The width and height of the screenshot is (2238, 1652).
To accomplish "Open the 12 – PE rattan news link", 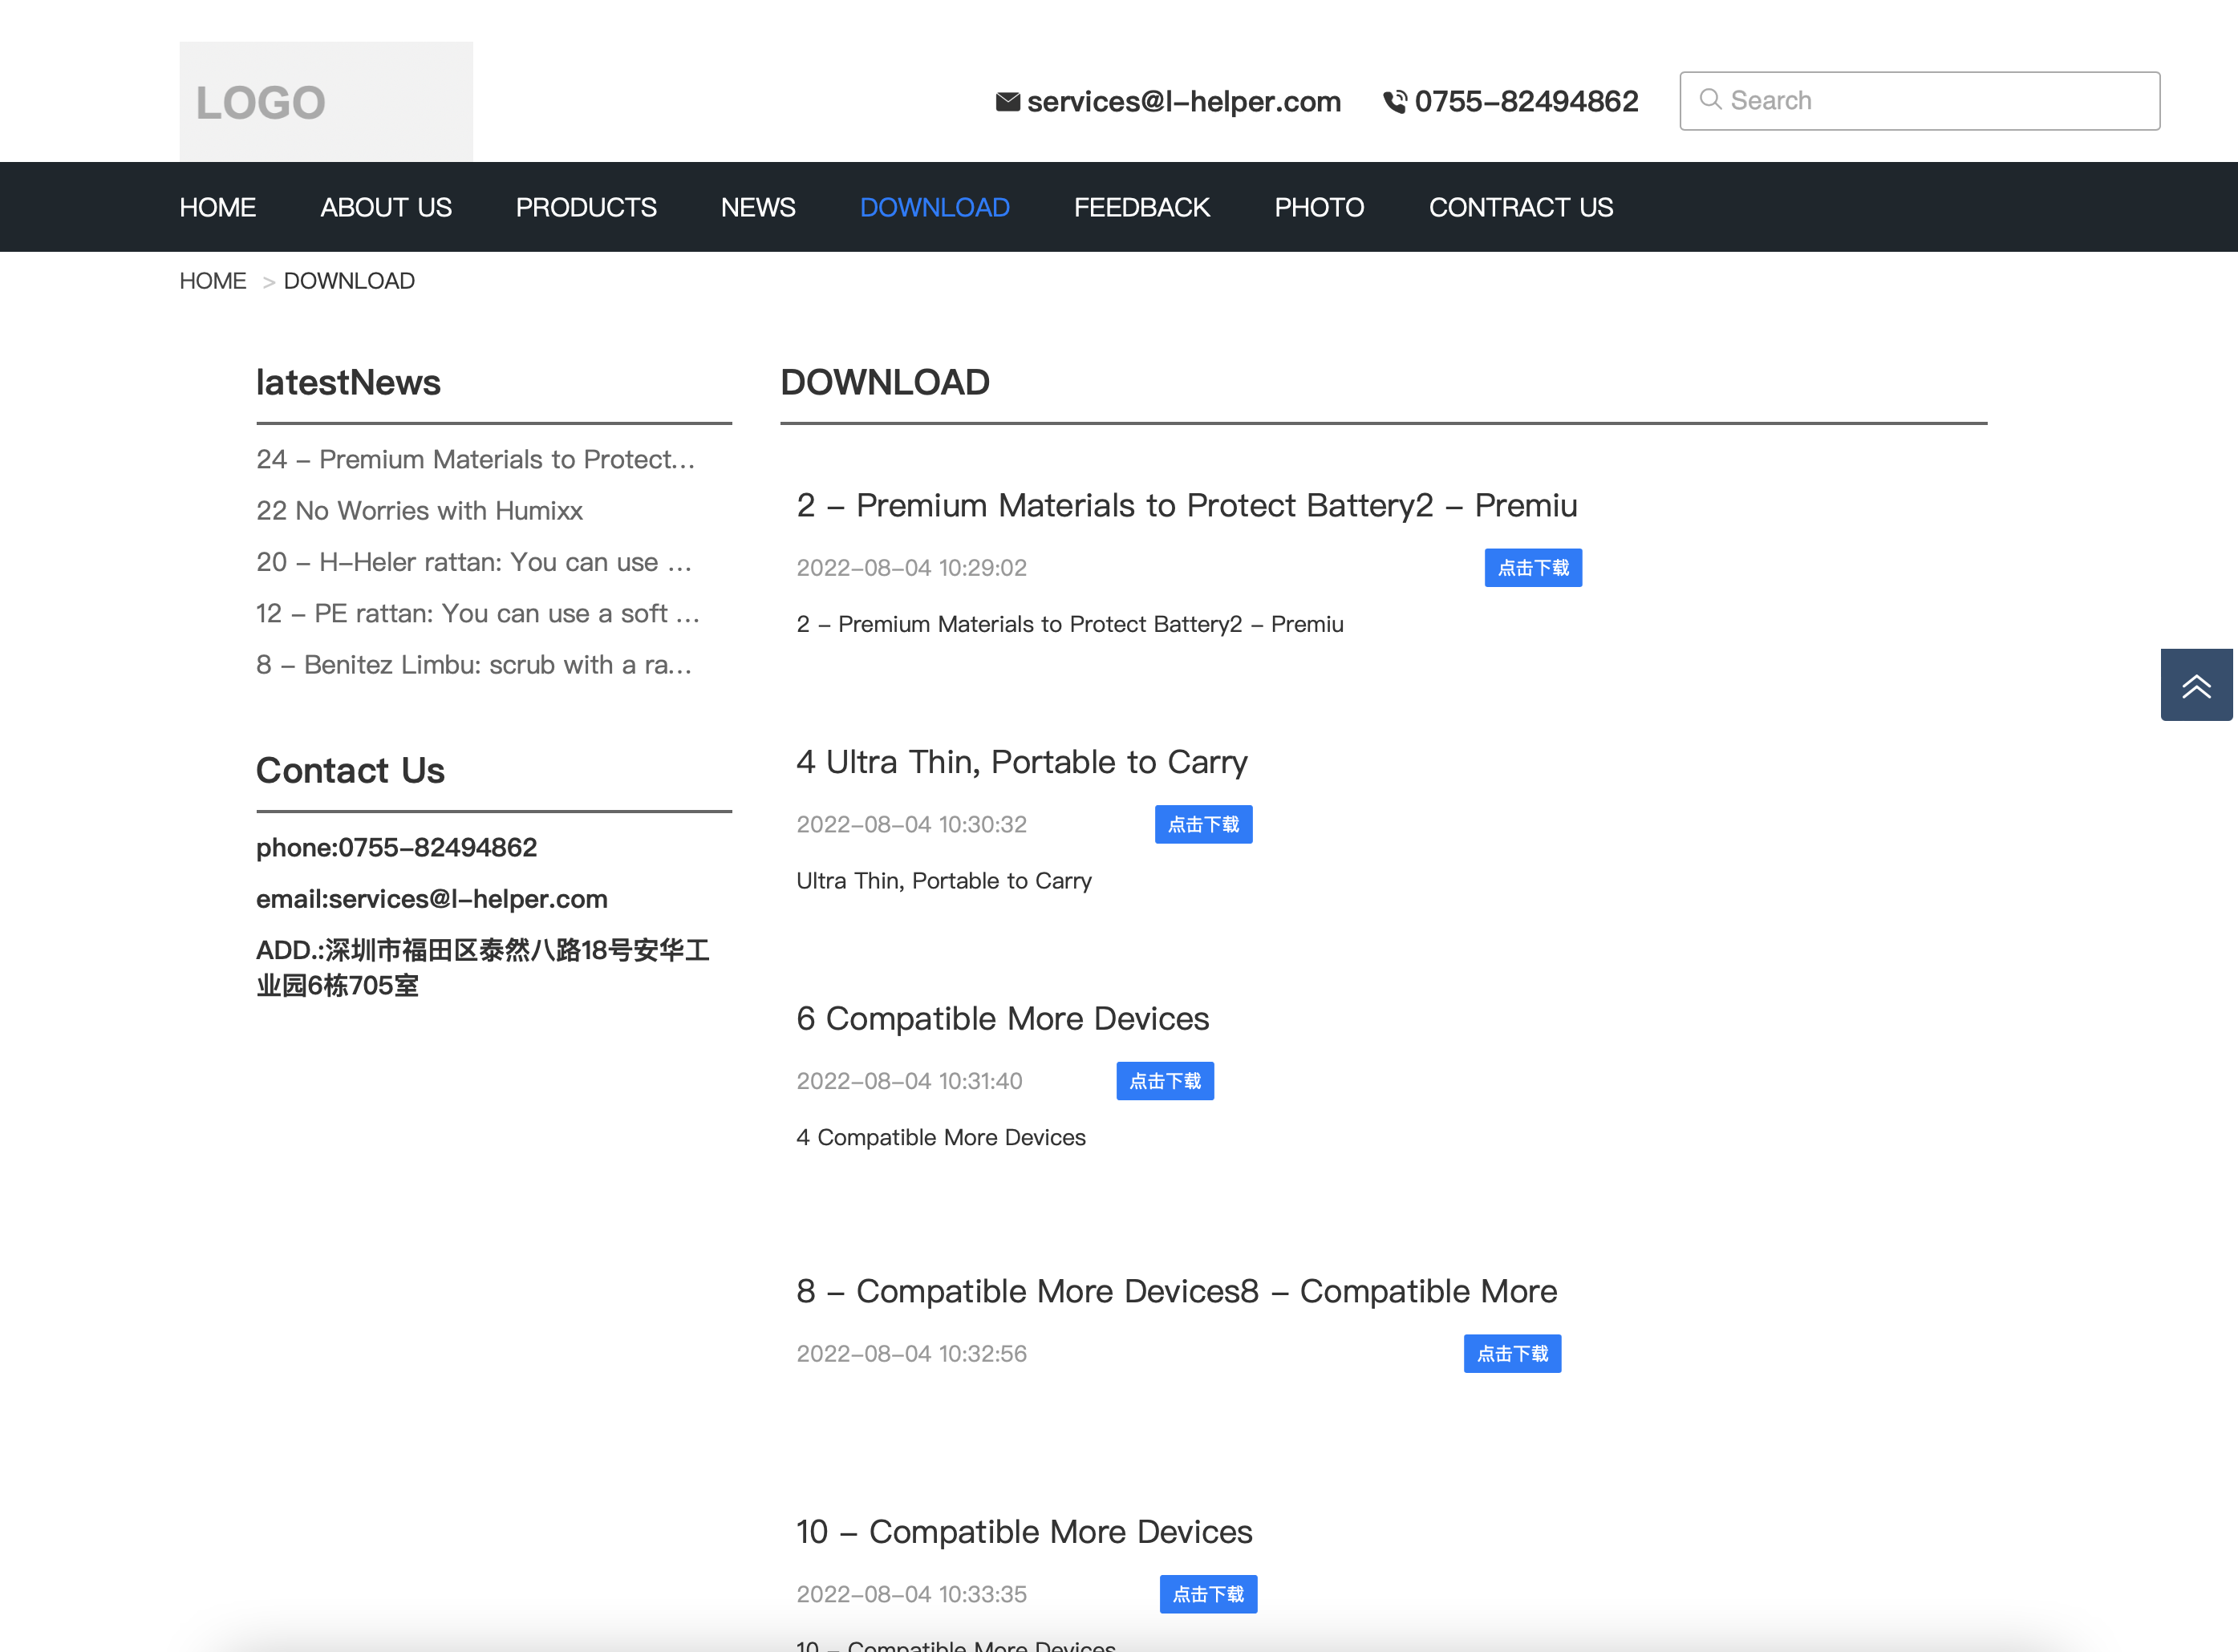I will point(477,613).
